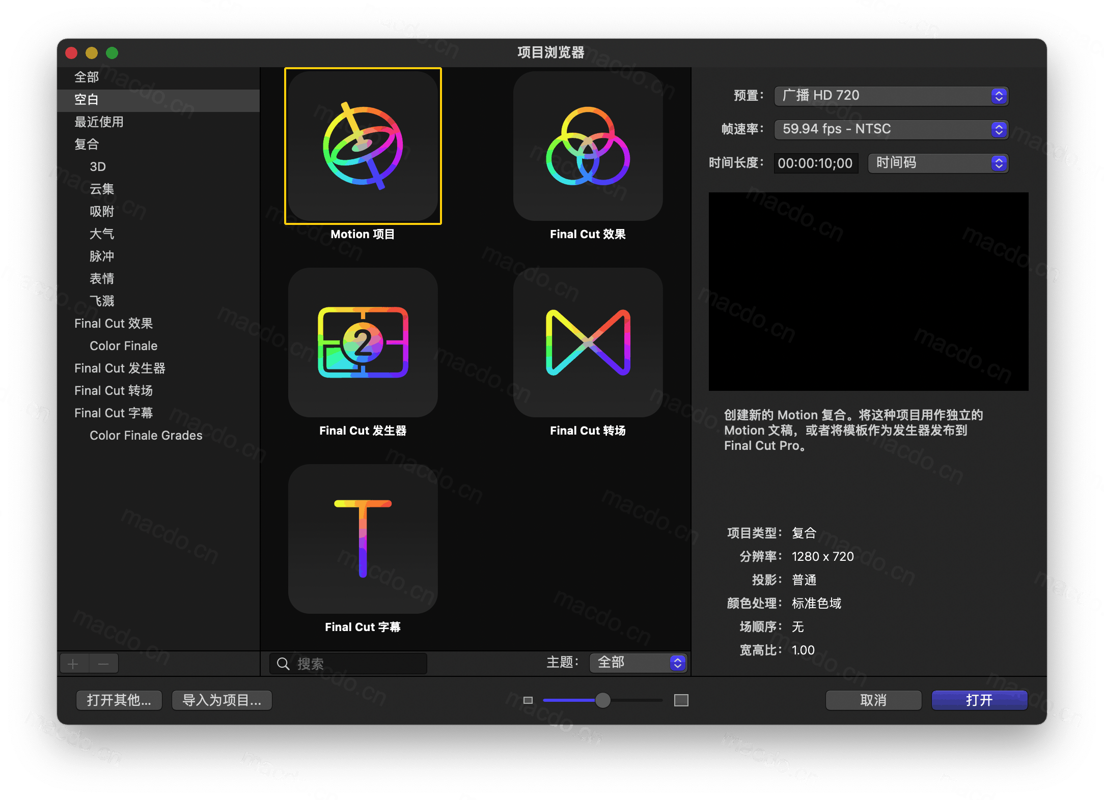Select Final Cut 字幕 in the sidebar
The image size is (1104, 800).
(158, 413)
